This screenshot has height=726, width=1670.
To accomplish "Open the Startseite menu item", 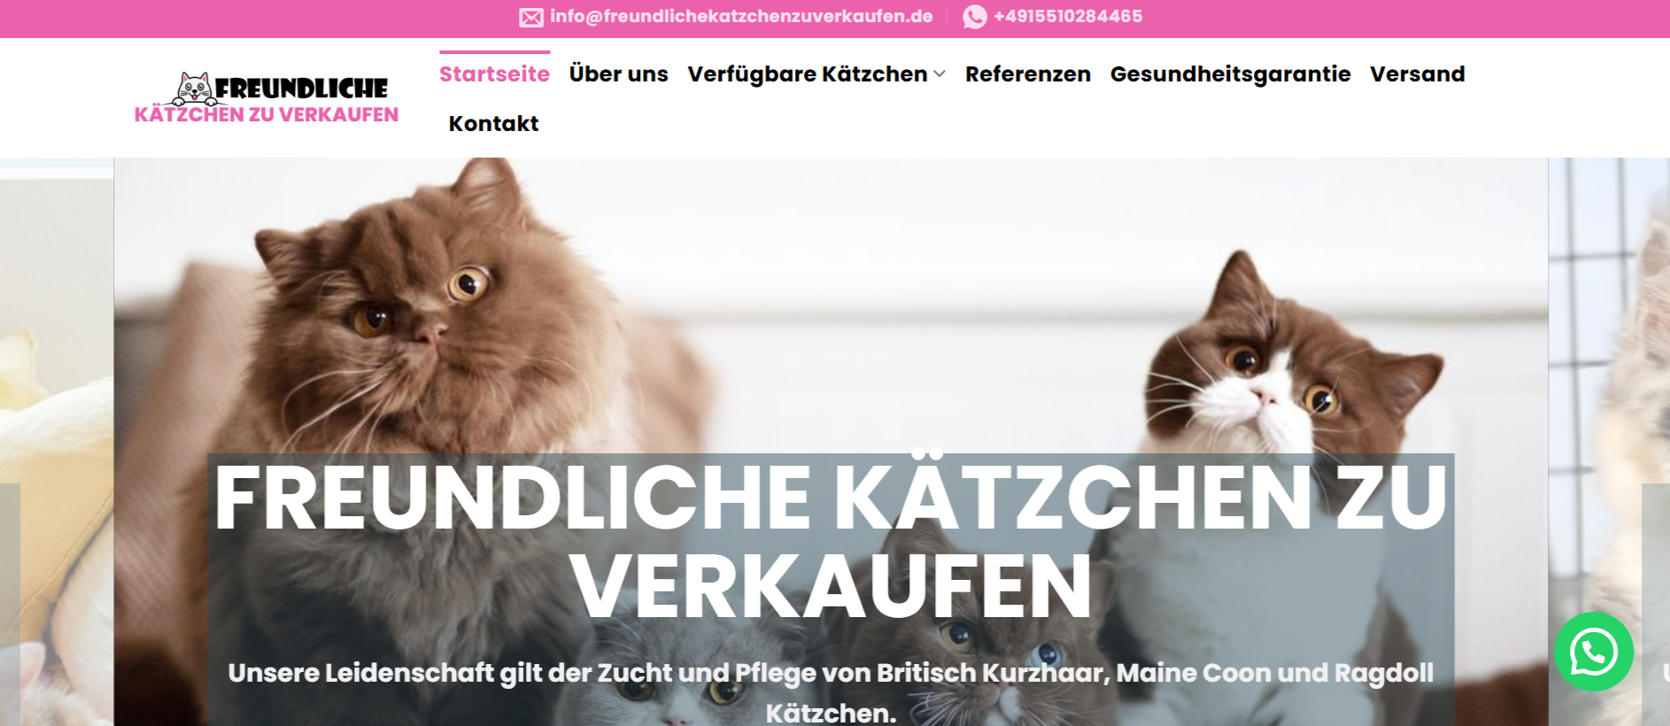I will coord(494,74).
